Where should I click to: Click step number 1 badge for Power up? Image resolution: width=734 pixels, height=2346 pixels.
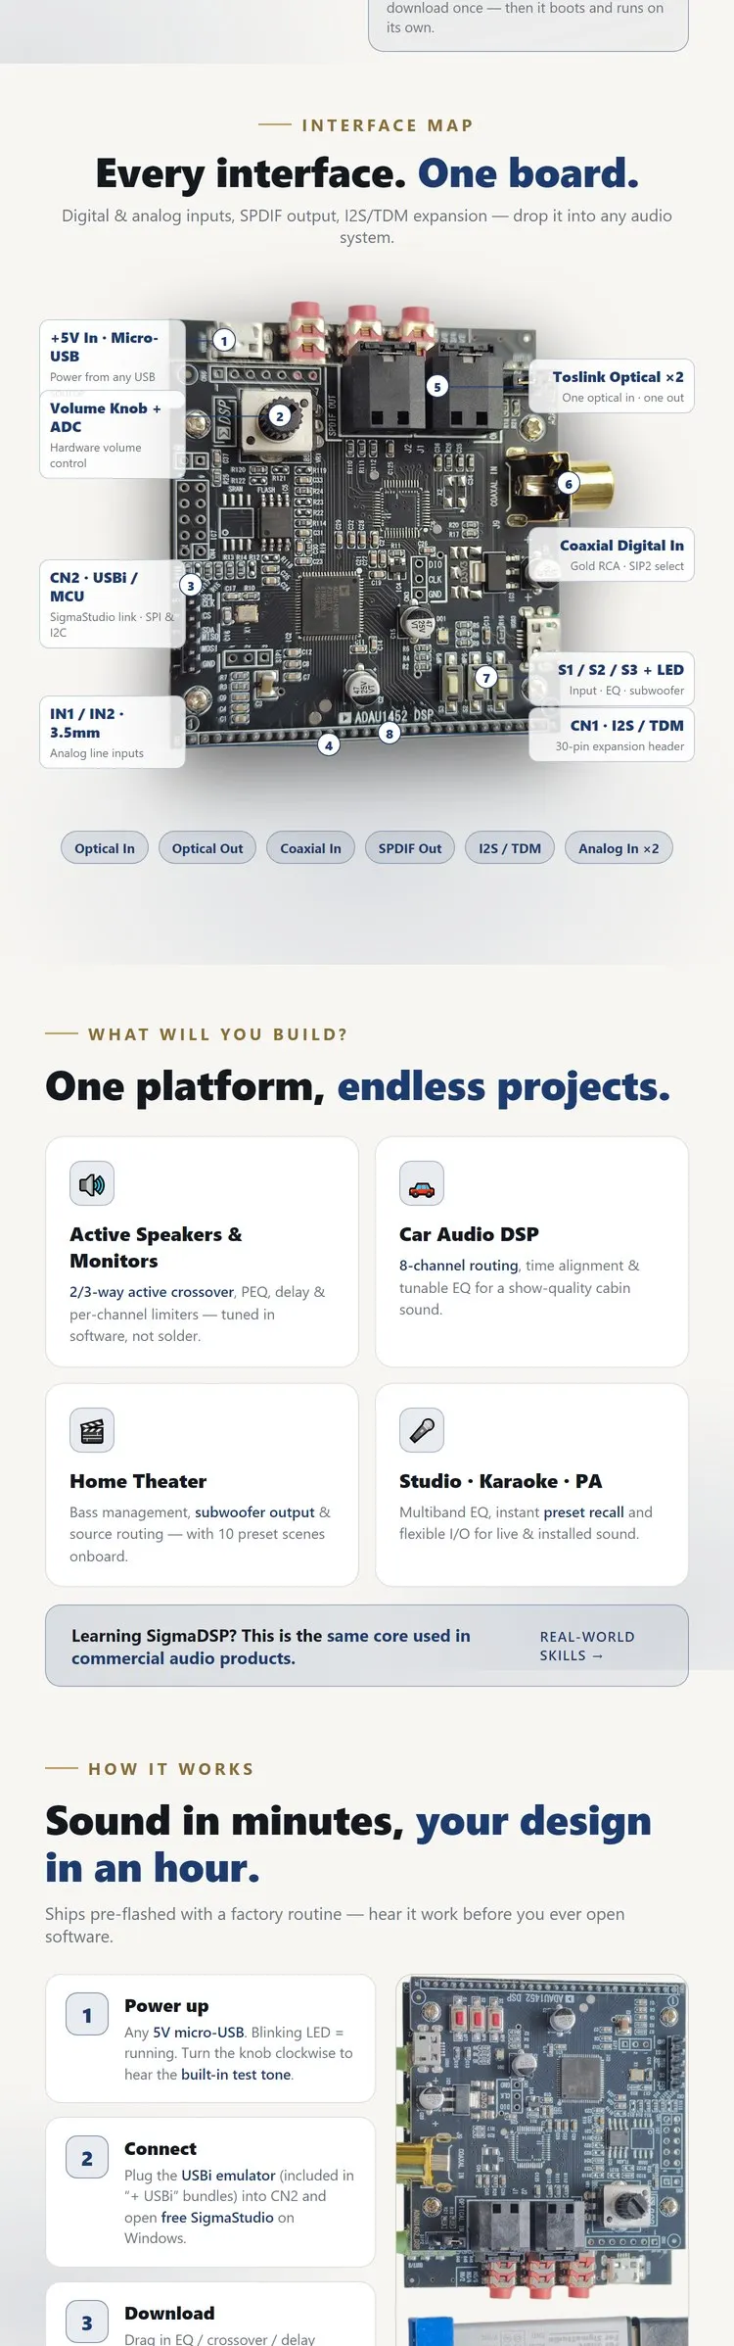(x=87, y=2016)
